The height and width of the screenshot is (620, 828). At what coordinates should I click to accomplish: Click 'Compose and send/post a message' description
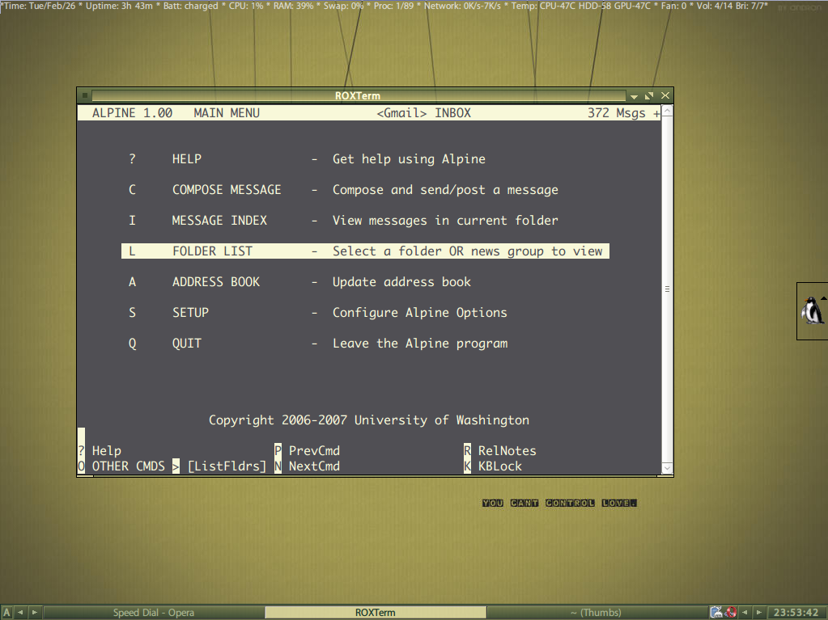click(x=445, y=190)
